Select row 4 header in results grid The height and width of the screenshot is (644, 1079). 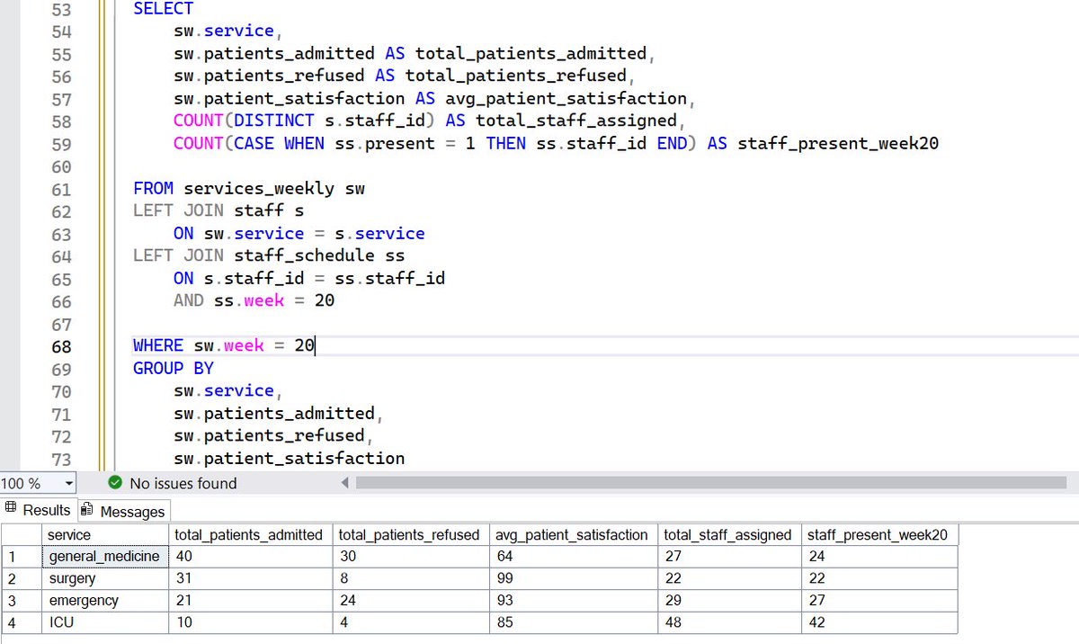coord(21,622)
